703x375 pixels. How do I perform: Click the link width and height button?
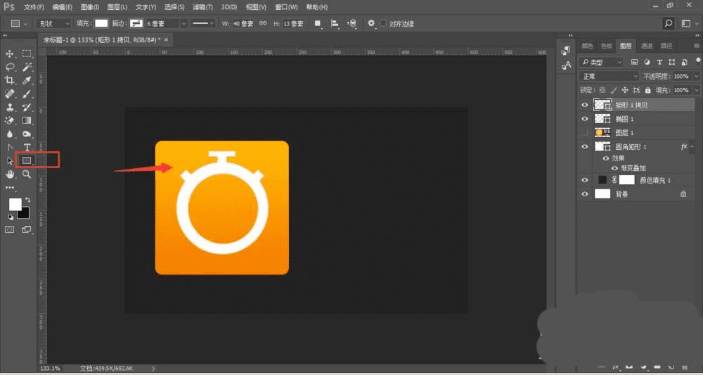pyautogui.click(x=263, y=23)
